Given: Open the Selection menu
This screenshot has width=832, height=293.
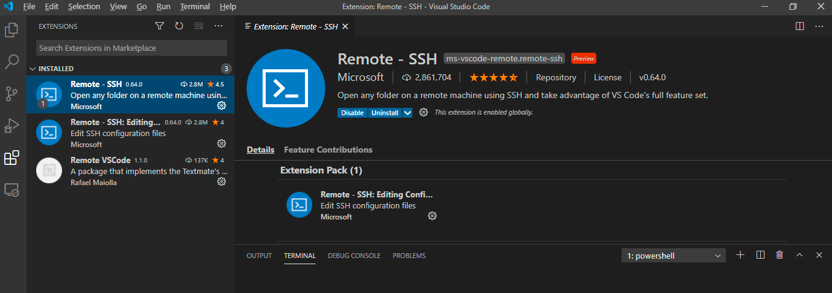Looking at the screenshot, I should tap(84, 7).
